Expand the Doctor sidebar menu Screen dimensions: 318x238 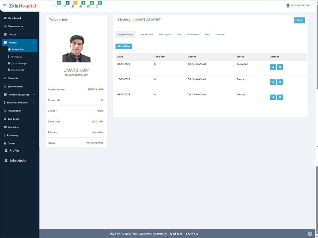click(x=19, y=34)
